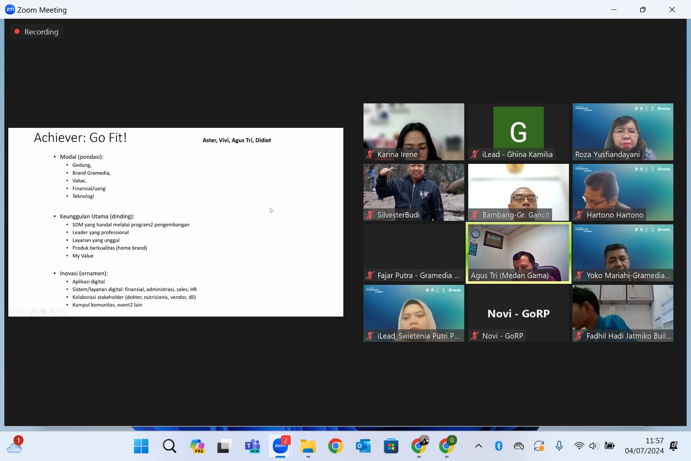
Task: Click Karina Irene's muted microphone icon
Action: coord(370,154)
